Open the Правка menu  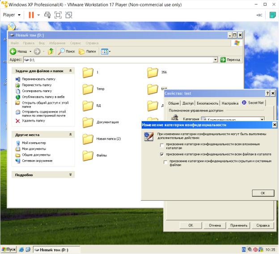point(29,43)
